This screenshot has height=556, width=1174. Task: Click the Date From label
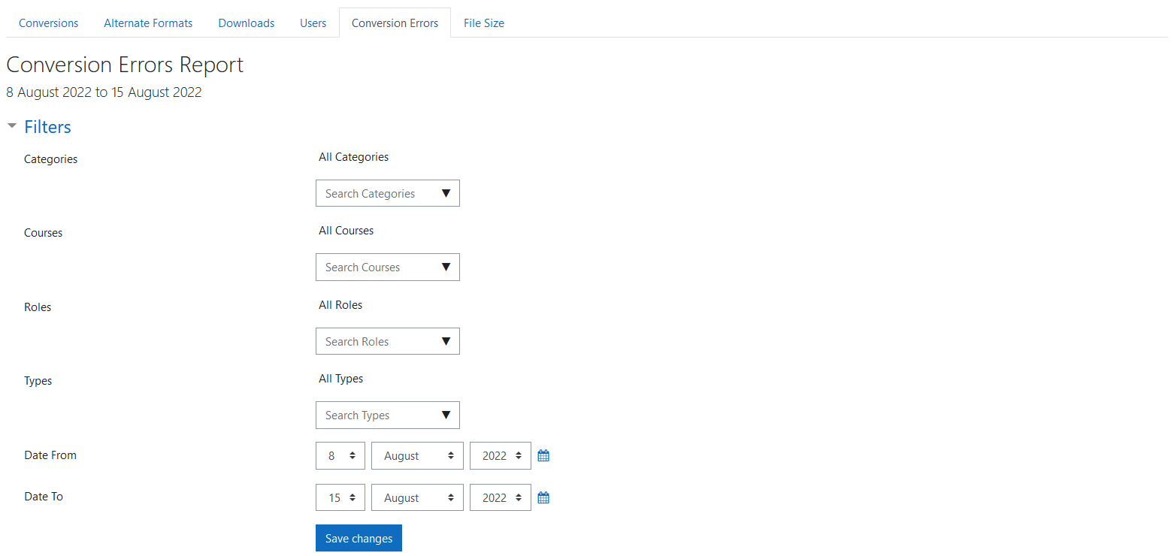(50, 455)
